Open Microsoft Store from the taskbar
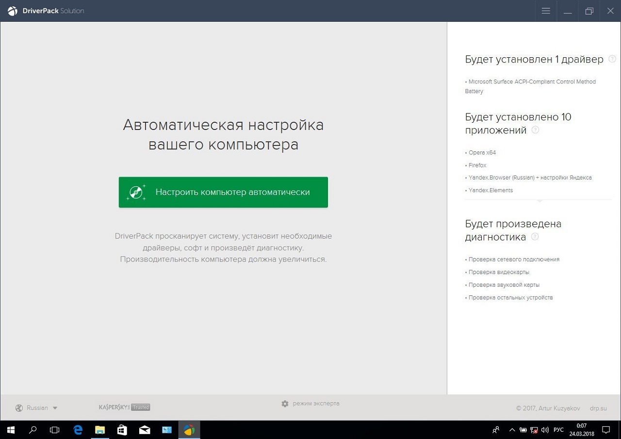The image size is (621, 439). (122, 430)
